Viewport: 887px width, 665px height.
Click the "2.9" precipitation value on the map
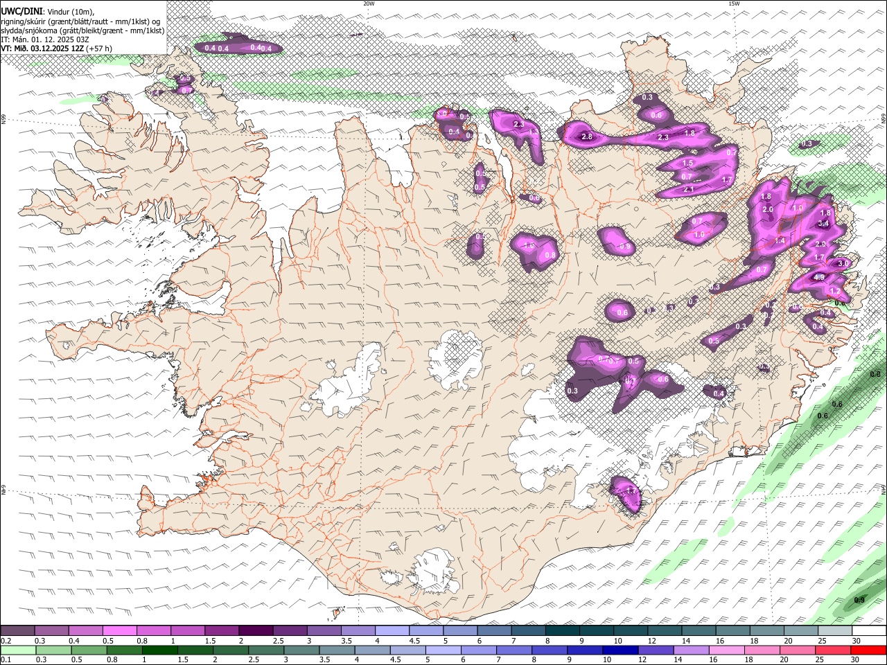tap(820, 245)
